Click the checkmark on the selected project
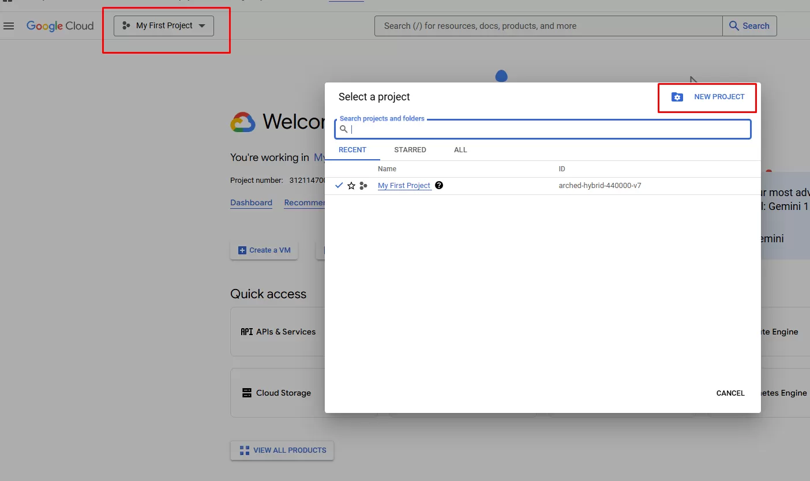 pyautogui.click(x=339, y=186)
